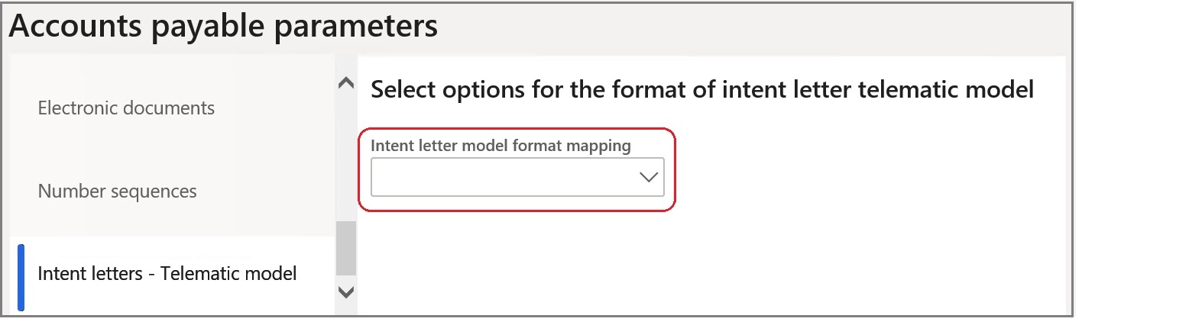Screen dimensions: 1189x325
Task: Click the words 'Telematic model' in the left tab
Action: click(228, 273)
